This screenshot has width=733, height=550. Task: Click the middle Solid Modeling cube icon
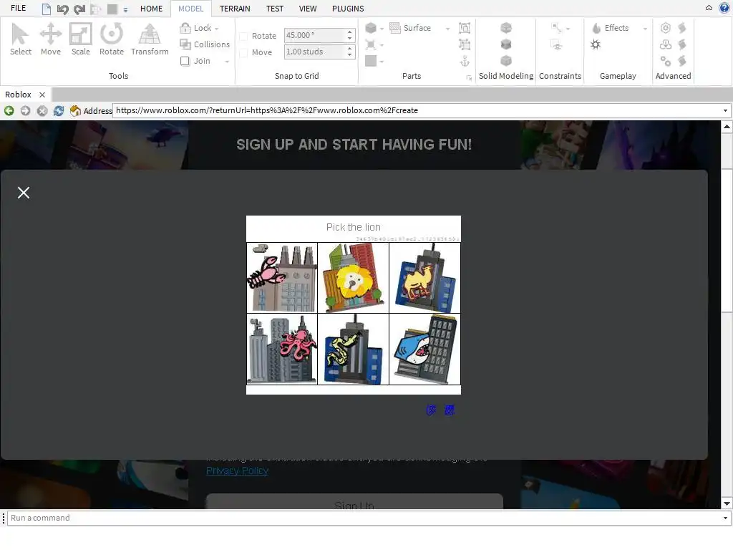point(506,44)
